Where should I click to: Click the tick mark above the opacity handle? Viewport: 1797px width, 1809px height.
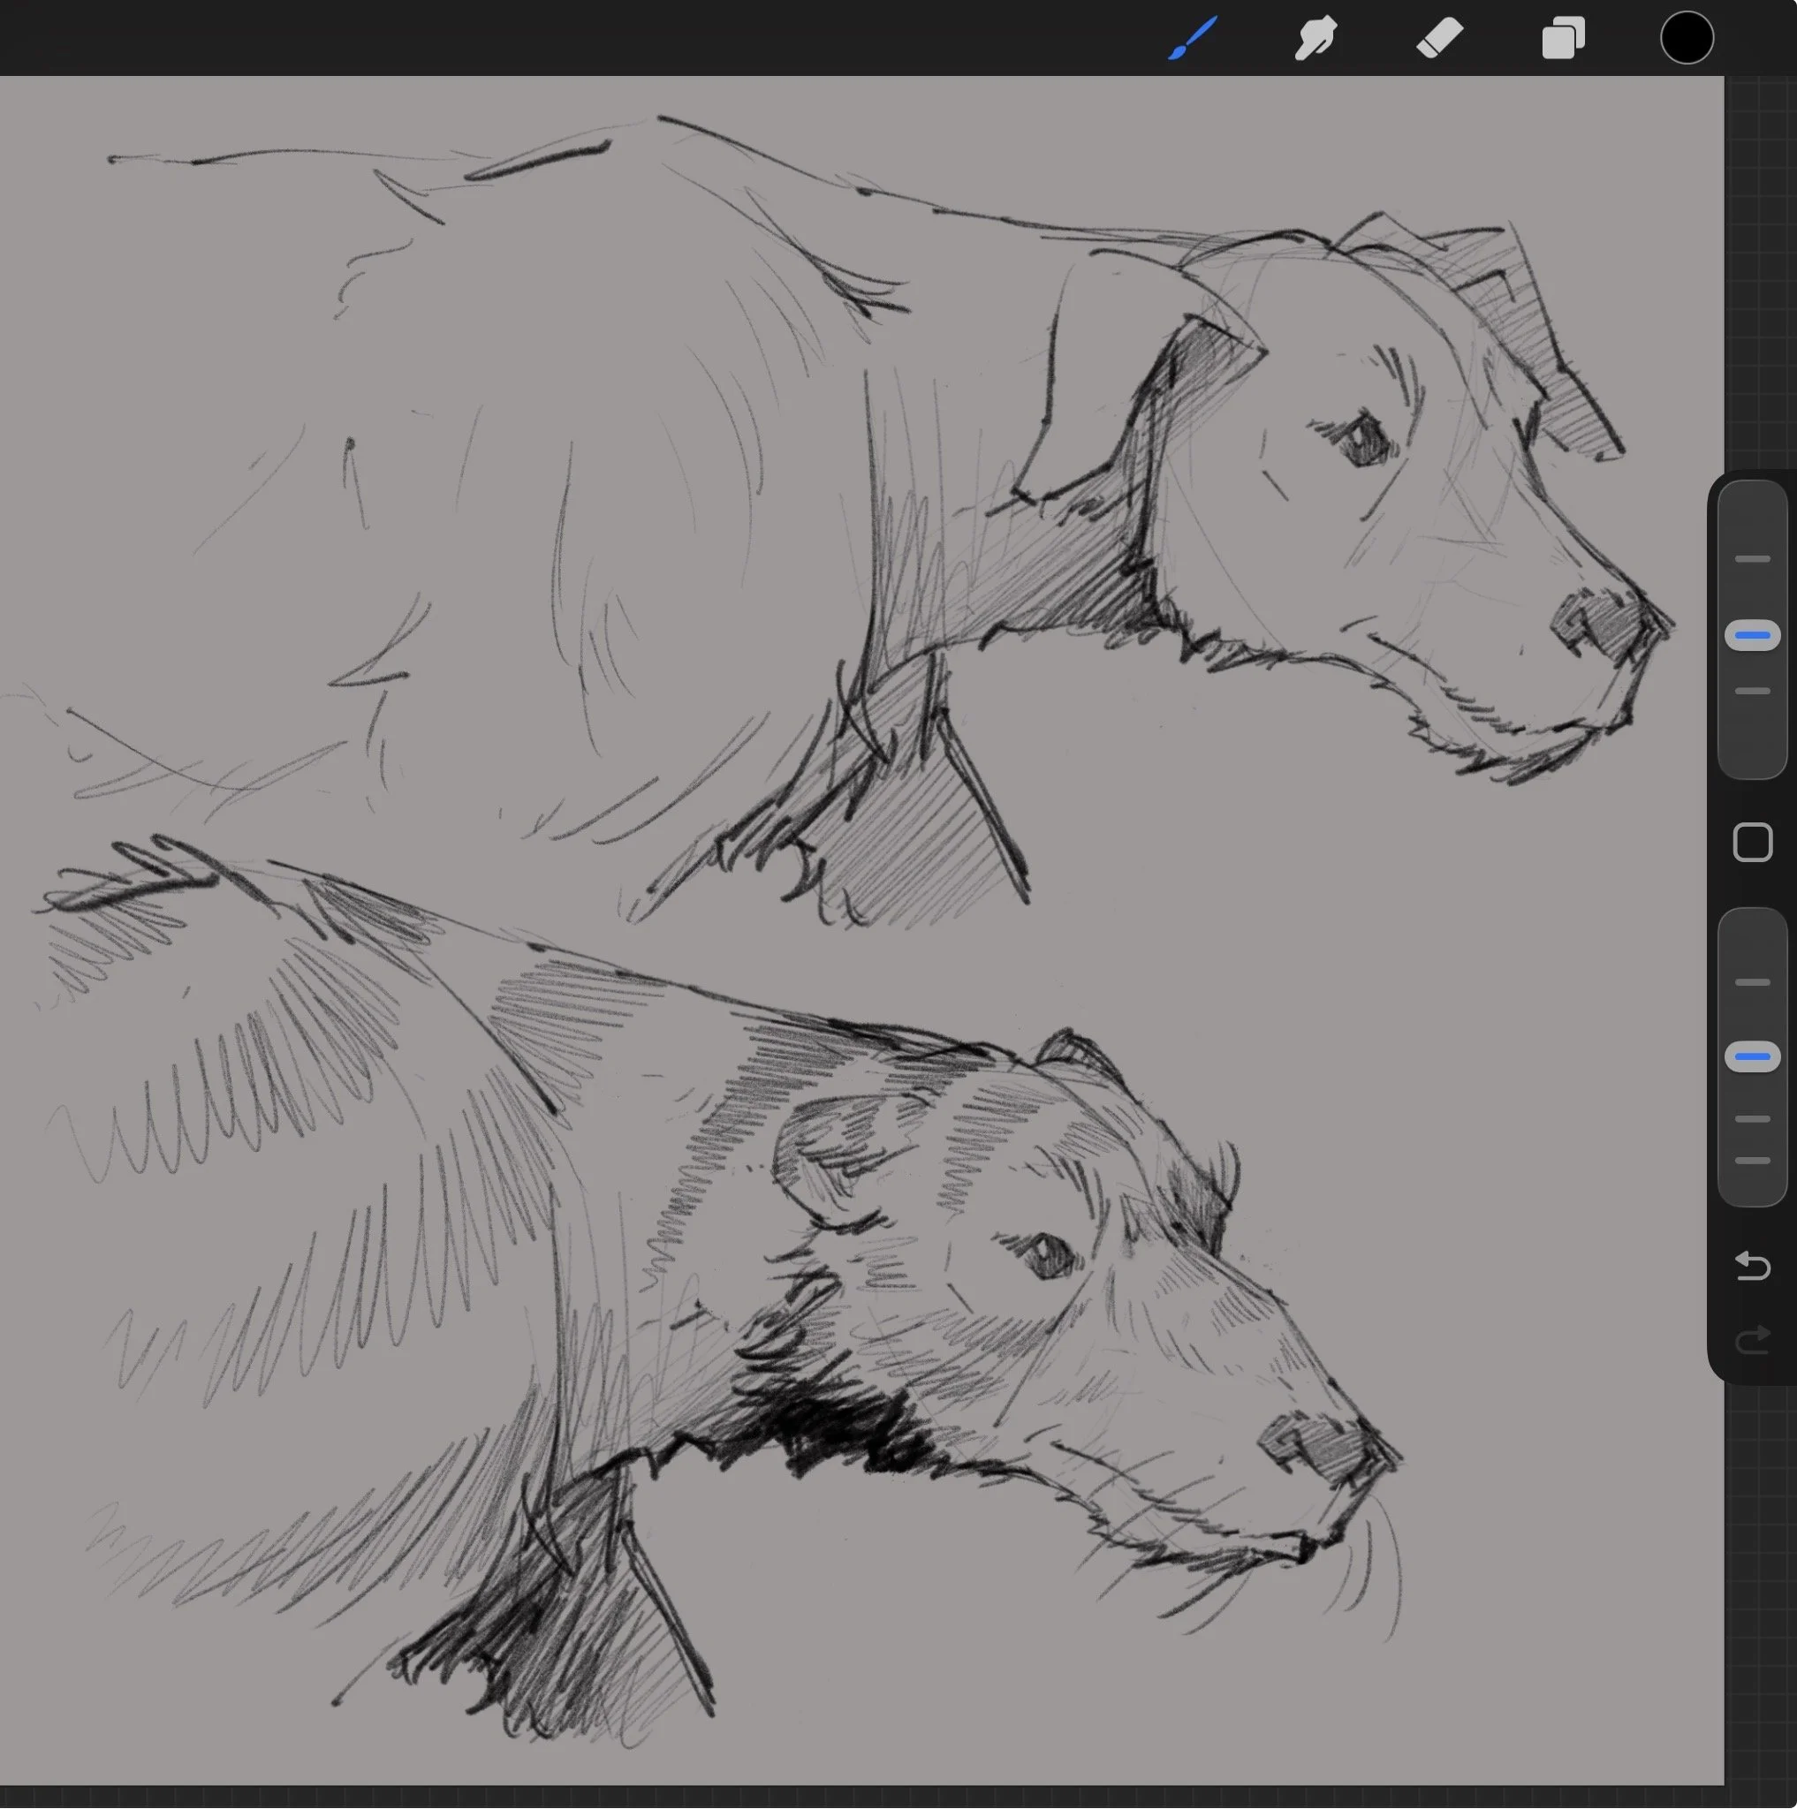pos(1752,983)
